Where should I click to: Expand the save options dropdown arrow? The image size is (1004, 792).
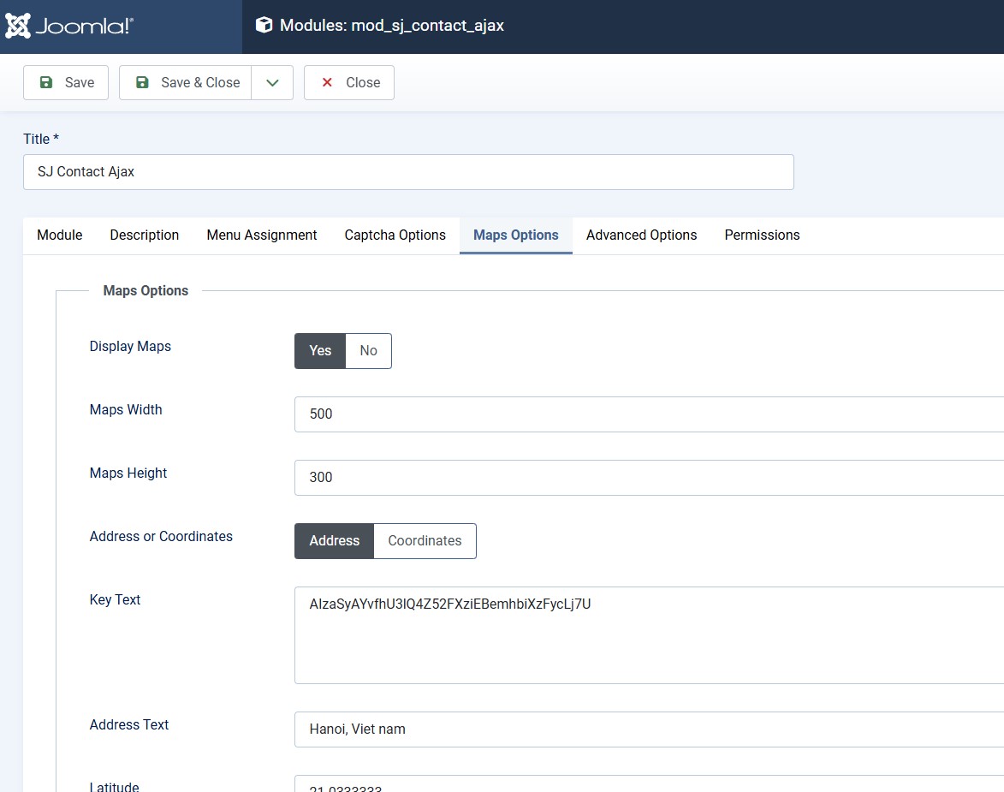[x=272, y=83]
